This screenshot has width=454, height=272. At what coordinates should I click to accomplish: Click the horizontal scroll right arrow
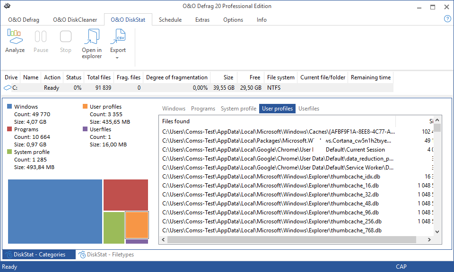point(429,239)
